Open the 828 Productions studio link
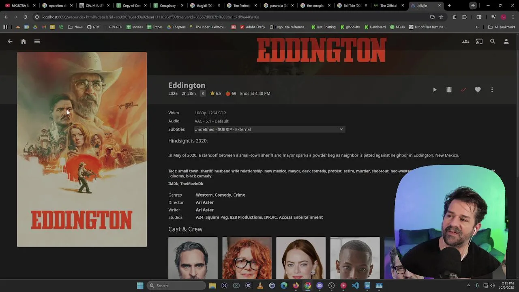 [x=246, y=217]
